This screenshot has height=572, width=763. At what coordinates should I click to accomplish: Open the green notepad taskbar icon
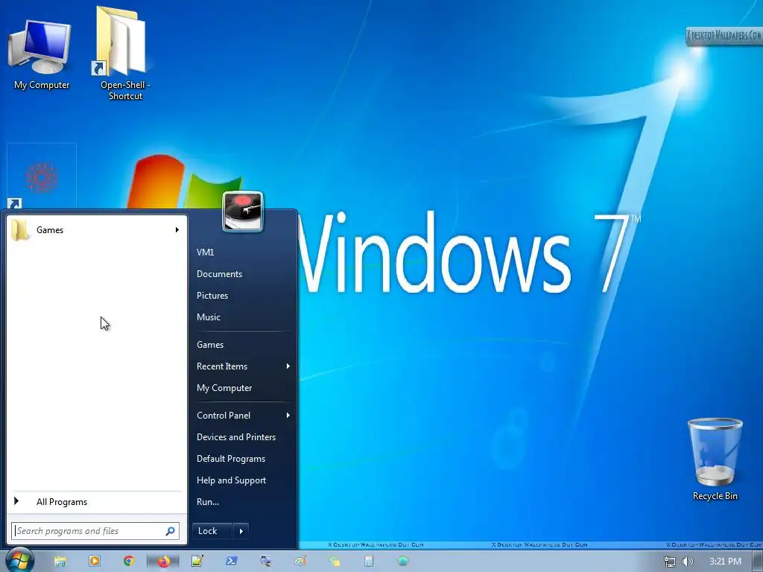pos(197,561)
